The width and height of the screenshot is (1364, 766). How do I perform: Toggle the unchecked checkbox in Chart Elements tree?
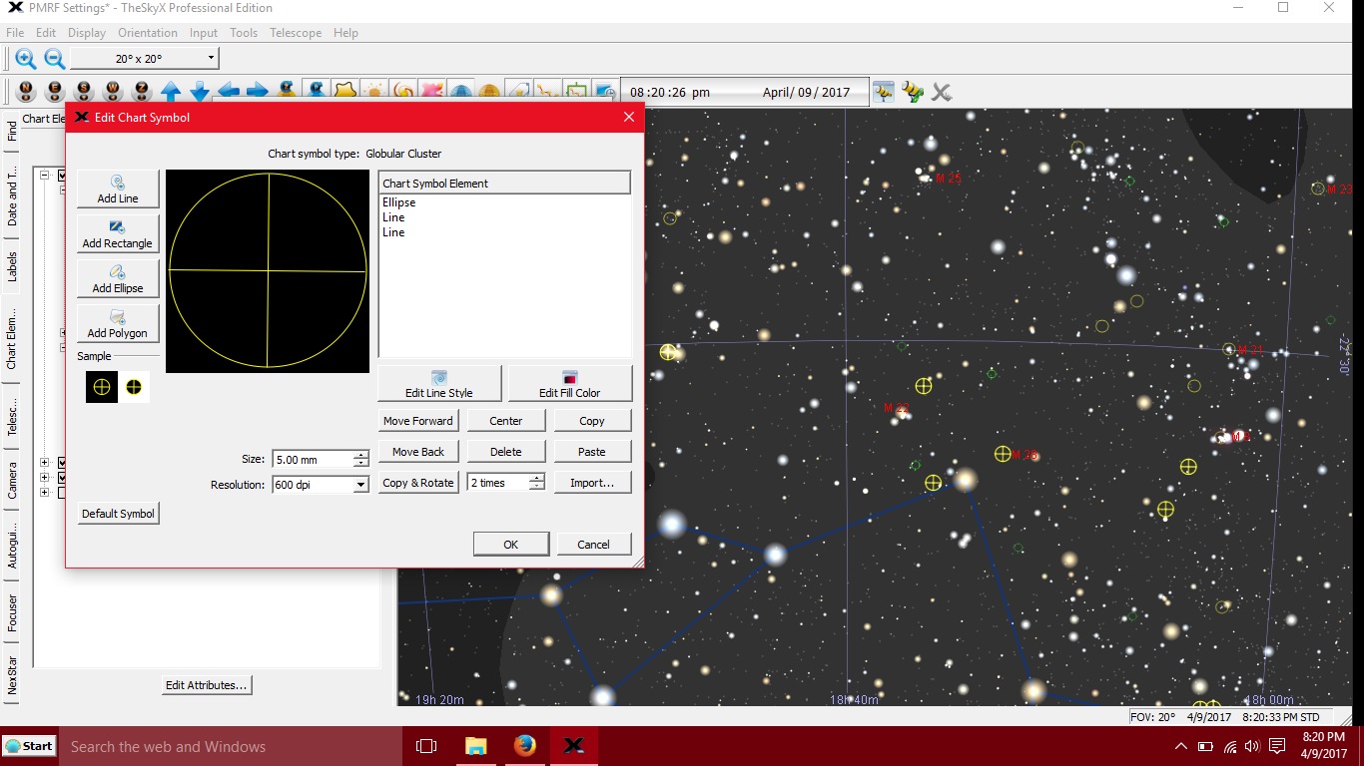pos(62,493)
